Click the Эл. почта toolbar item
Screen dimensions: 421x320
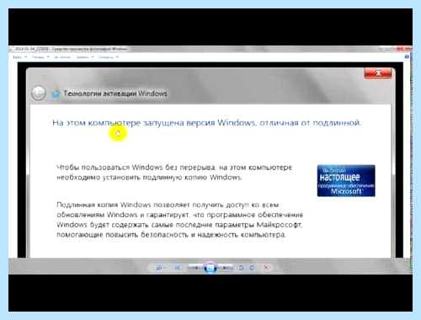click(62, 57)
